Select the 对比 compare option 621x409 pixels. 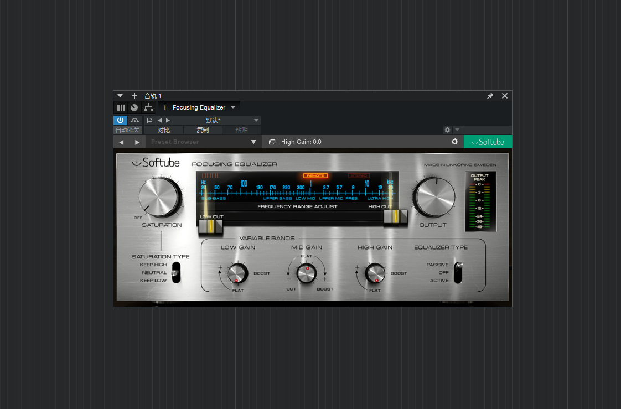[x=163, y=130]
